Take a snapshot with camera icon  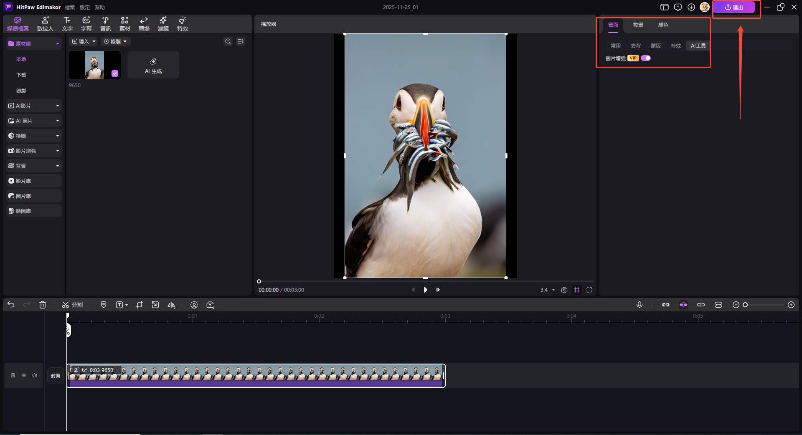click(564, 290)
